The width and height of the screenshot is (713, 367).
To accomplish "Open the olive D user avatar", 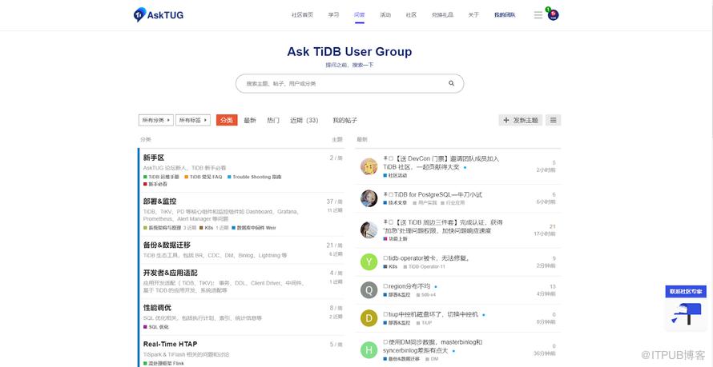I will point(369,318).
